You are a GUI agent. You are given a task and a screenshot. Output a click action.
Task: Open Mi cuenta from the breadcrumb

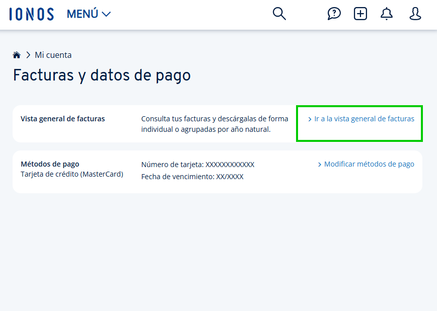53,55
